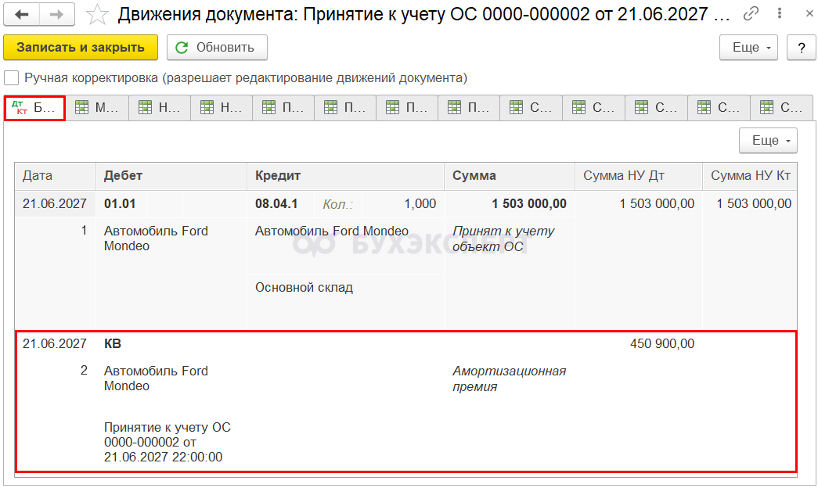Screen dimensions: 818x488
Task: Add to favorites with the star icon
Action: pyautogui.click(x=97, y=15)
